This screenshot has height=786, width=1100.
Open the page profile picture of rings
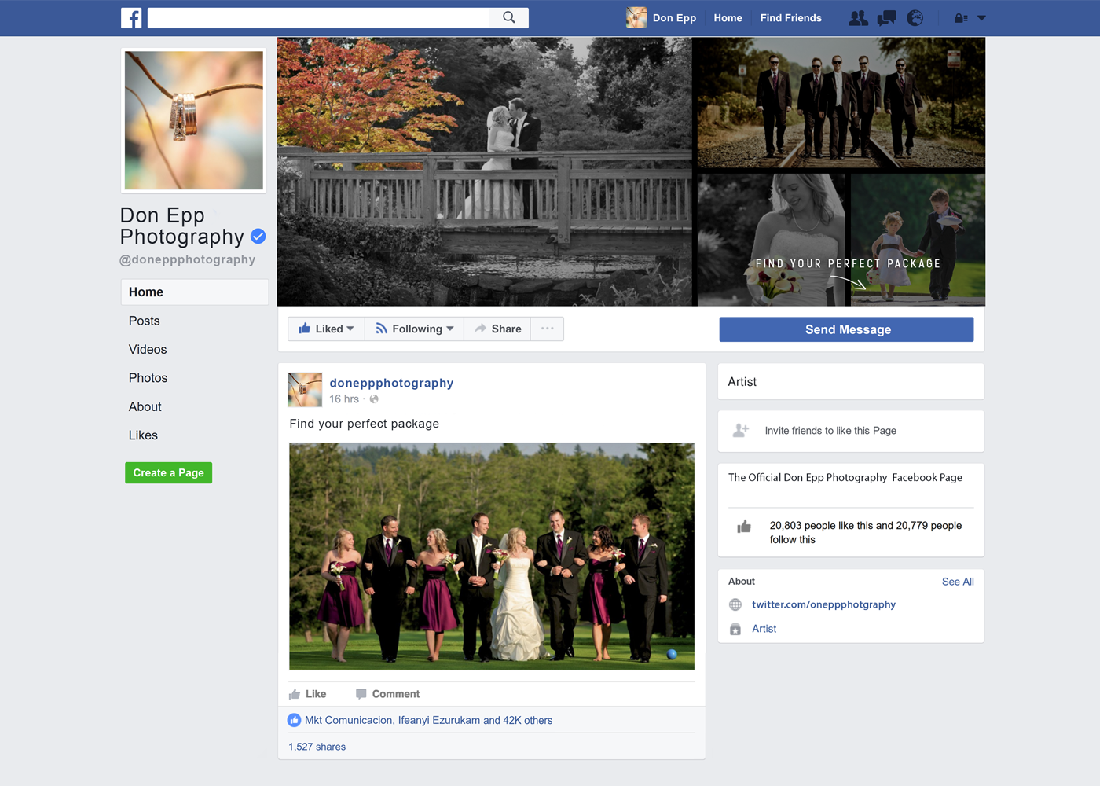tap(194, 120)
